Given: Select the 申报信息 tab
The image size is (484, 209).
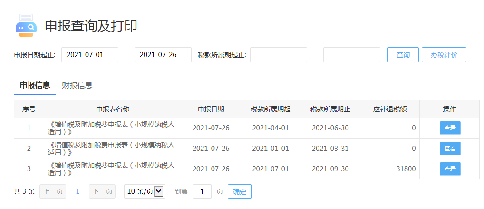Looking at the screenshot, I should click(x=35, y=85).
